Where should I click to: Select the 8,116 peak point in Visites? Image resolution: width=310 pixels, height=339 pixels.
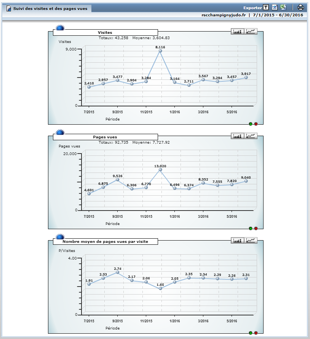pyautogui.click(x=160, y=51)
